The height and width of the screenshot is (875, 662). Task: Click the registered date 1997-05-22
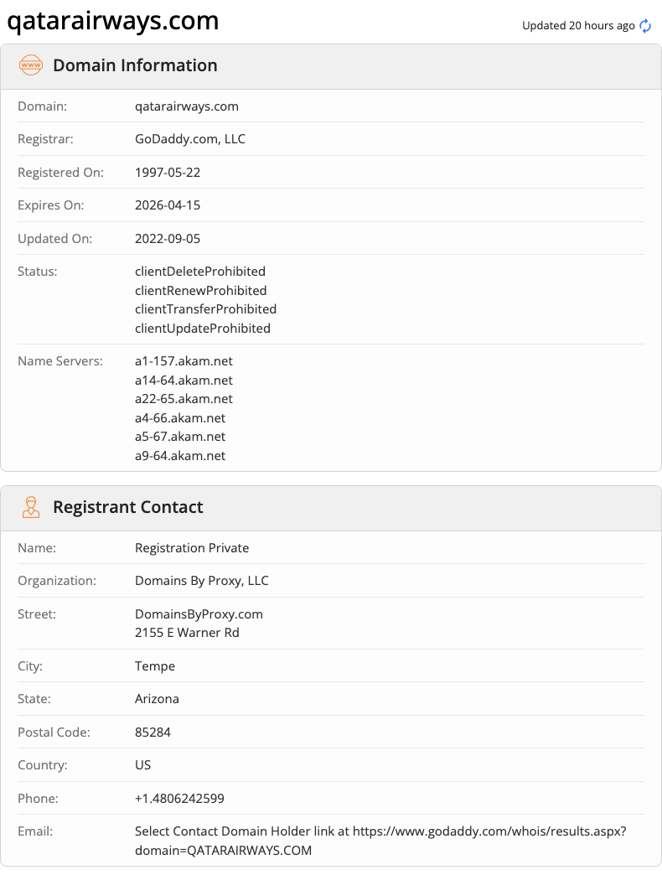pyautogui.click(x=168, y=173)
